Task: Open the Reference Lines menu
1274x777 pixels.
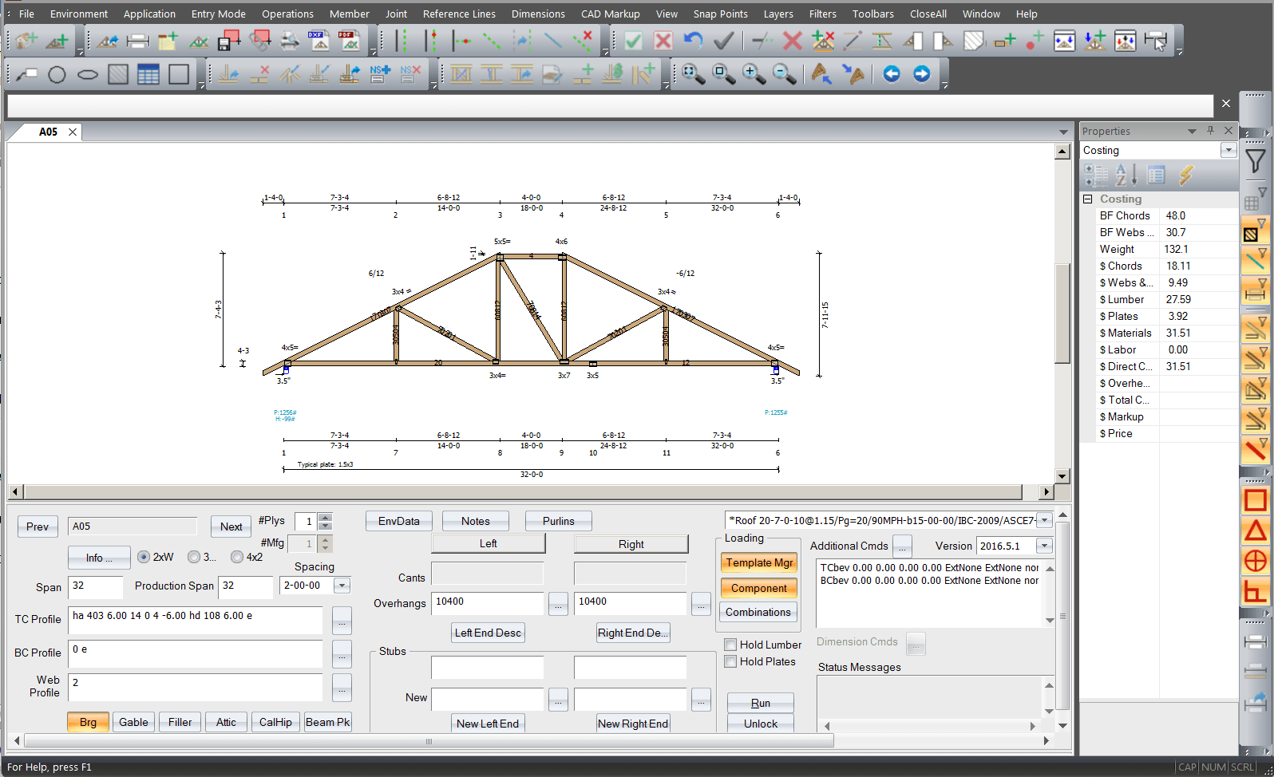Action: (x=459, y=14)
